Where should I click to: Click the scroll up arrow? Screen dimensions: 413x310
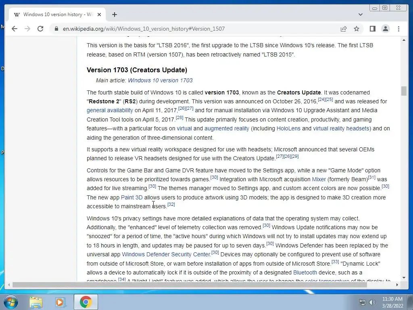[404, 40]
